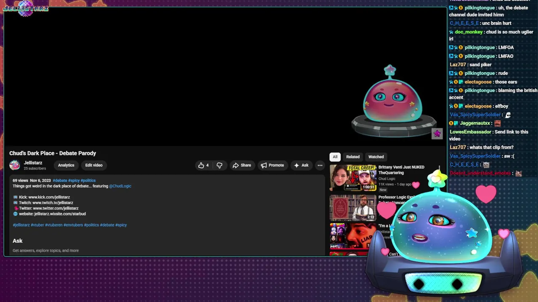Open the www.kick.com/jellistarz link

49,197
